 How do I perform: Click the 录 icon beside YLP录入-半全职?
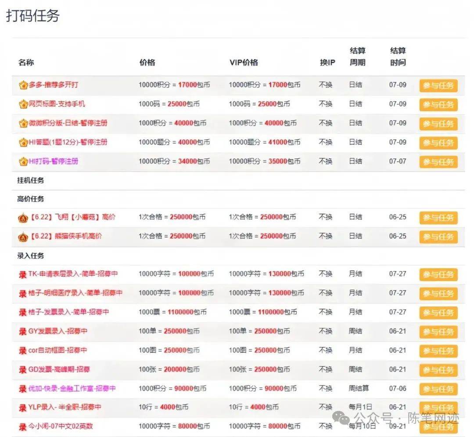coord(23,408)
